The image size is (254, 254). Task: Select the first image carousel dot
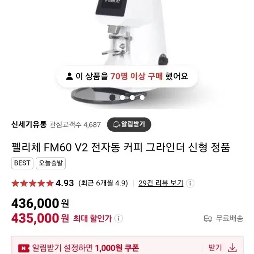point(112,97)
